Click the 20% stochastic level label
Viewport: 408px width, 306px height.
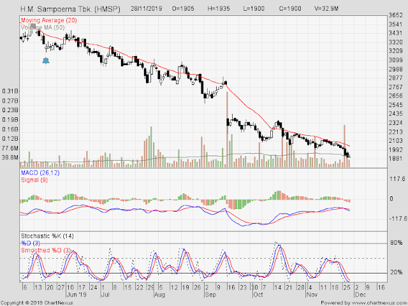[397, 272]
